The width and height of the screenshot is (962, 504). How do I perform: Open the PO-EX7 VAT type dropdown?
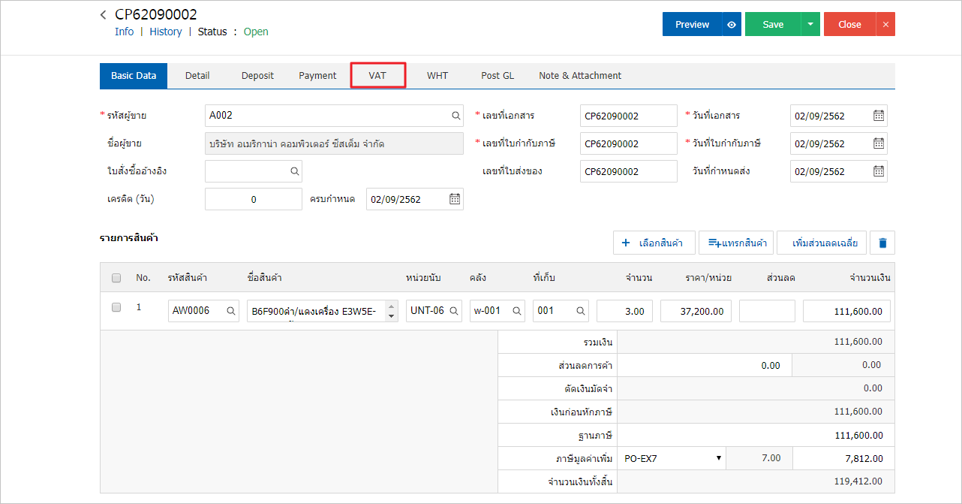670,458
